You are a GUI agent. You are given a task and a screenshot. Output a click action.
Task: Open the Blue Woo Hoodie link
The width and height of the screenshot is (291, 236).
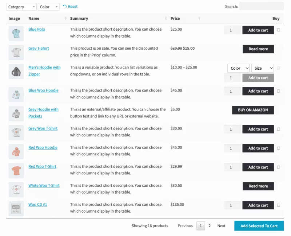point(43,90)
